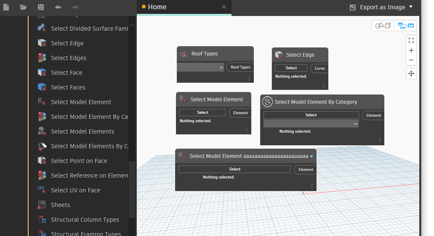434x236 pixels.
Task: Add 'Select Faces' node from library
Action: [x=68, y=87]
